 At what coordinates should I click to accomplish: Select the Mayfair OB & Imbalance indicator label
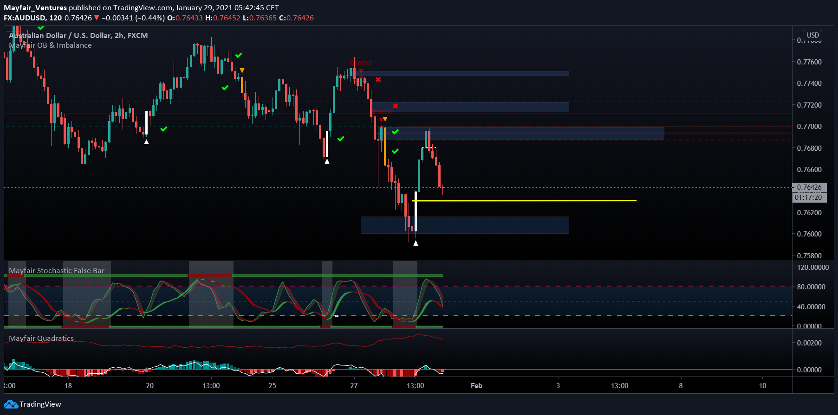pos(50,45)
